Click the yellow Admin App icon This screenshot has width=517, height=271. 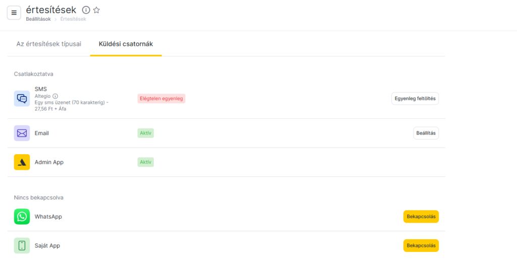pyautogui.click(x=22, y=162)
